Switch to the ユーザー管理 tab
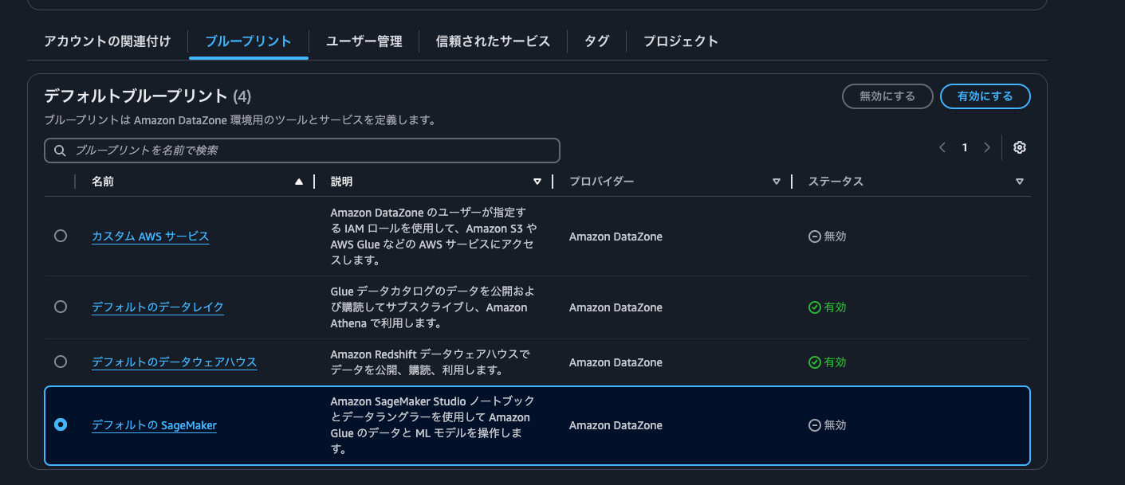 pyautogui.click(x=363, y=41)
